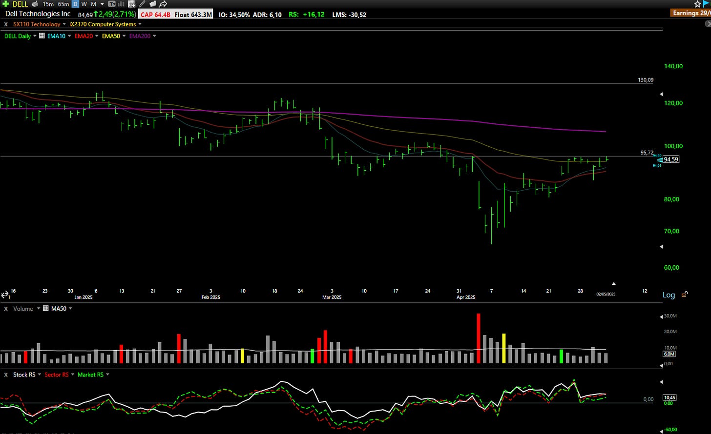Select the W weekly timeframe
Image resolution: width=711 pixels, height=434 pixels.
tap(84, 4)
